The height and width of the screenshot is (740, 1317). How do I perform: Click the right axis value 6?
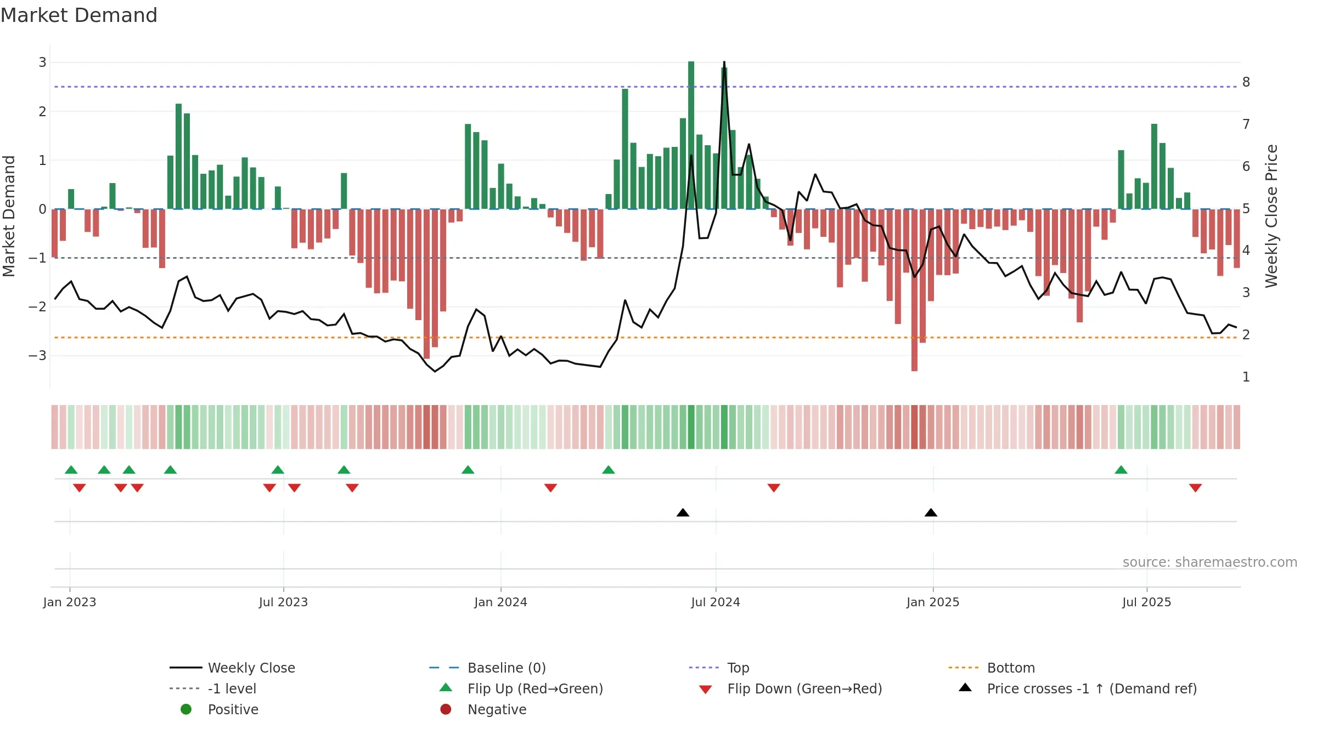pos(1246,167)
